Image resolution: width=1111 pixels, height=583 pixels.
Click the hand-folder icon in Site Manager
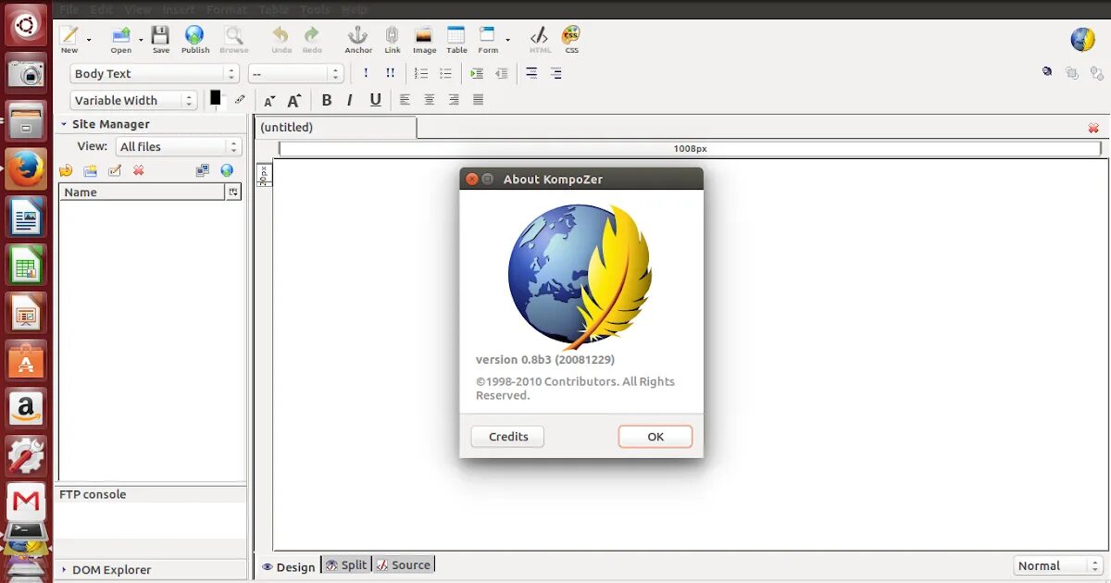coord(66,170)
